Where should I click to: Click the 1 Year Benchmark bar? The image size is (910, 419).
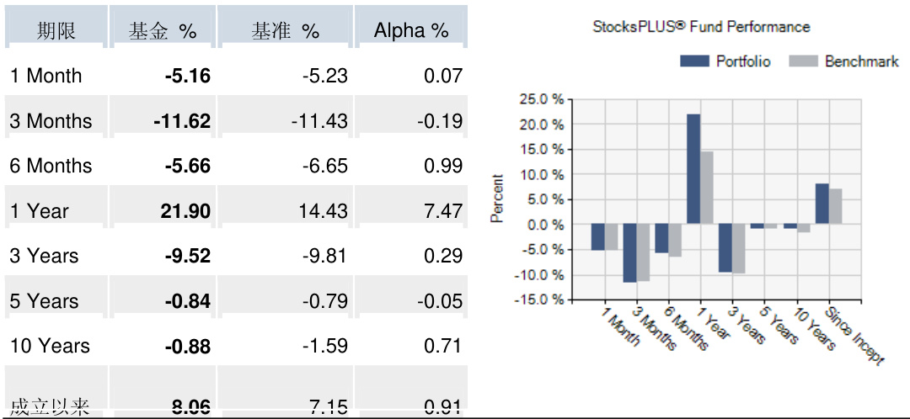pyautogui.click(x=706, y=188)
